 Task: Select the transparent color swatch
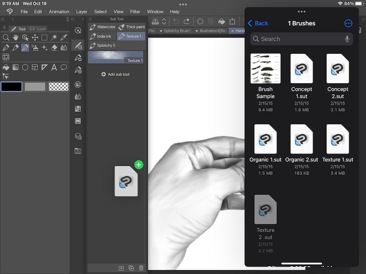coord(59,86)
